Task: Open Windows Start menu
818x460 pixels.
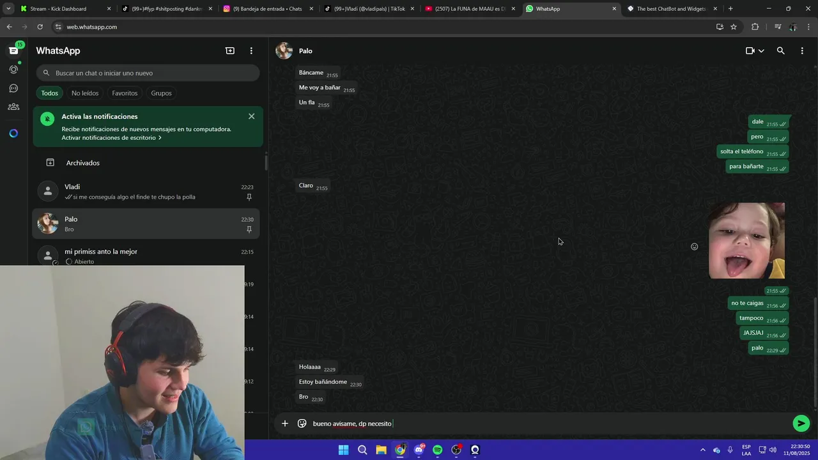Action: 343,450
